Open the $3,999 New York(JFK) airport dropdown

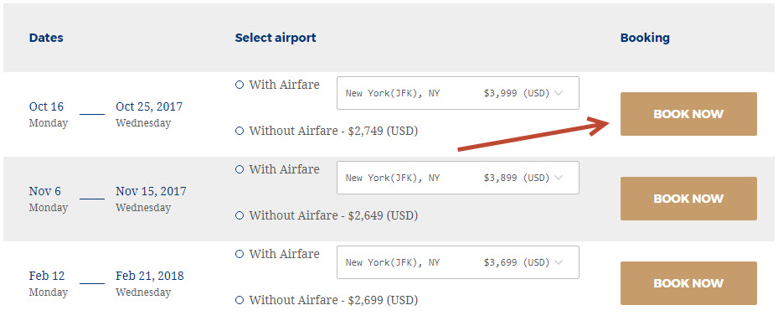pos(458,93)
